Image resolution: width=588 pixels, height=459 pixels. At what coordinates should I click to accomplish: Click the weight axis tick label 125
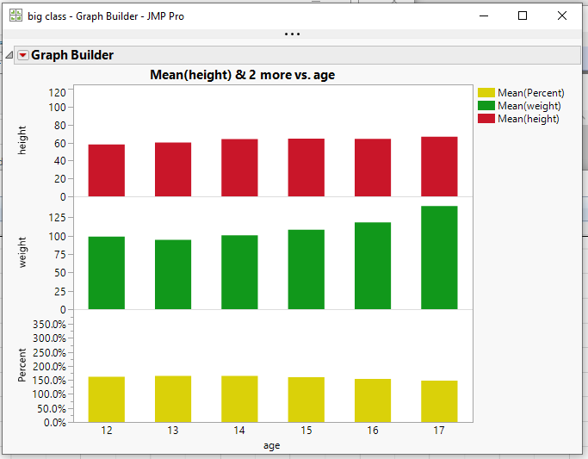(57, 218)
